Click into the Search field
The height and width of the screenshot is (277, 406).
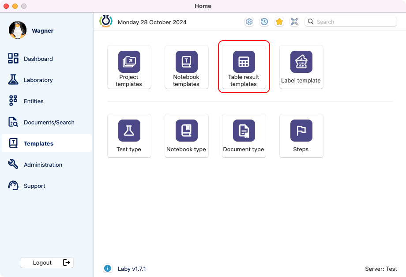351,22
